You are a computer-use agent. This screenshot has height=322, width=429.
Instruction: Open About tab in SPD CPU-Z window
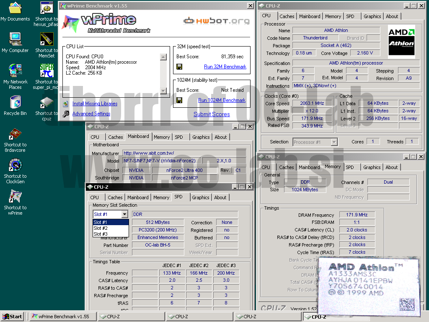click(x=220, y=197)
